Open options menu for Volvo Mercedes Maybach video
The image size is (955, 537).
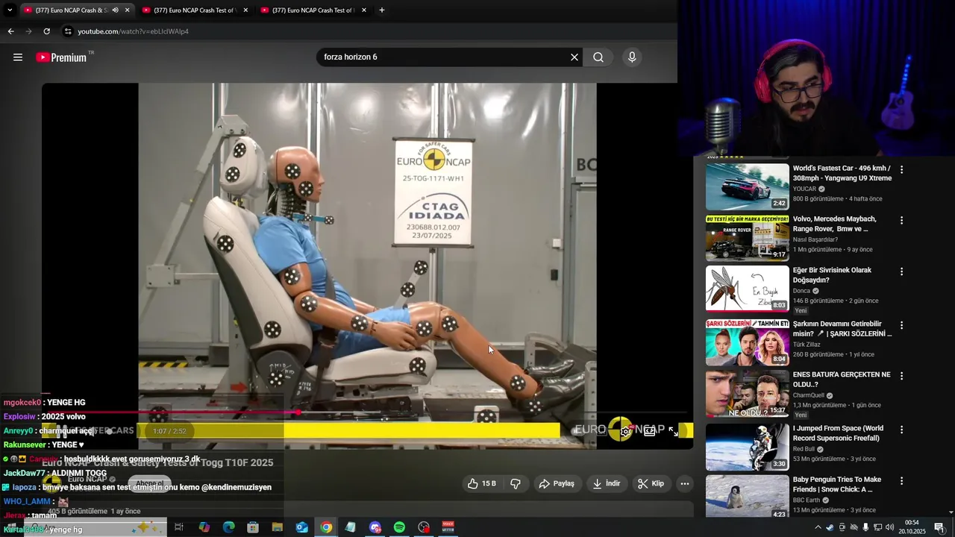[x=901, y=221]
